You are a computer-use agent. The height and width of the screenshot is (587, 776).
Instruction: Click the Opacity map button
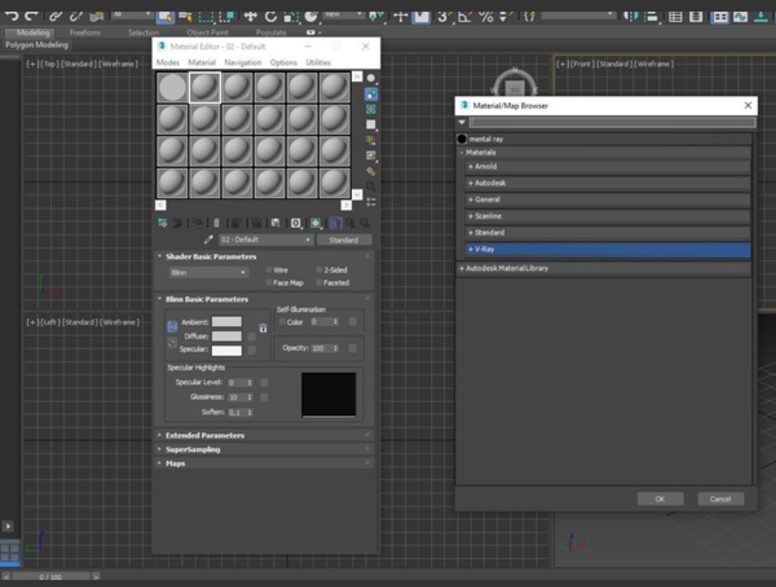pos(352,349)
